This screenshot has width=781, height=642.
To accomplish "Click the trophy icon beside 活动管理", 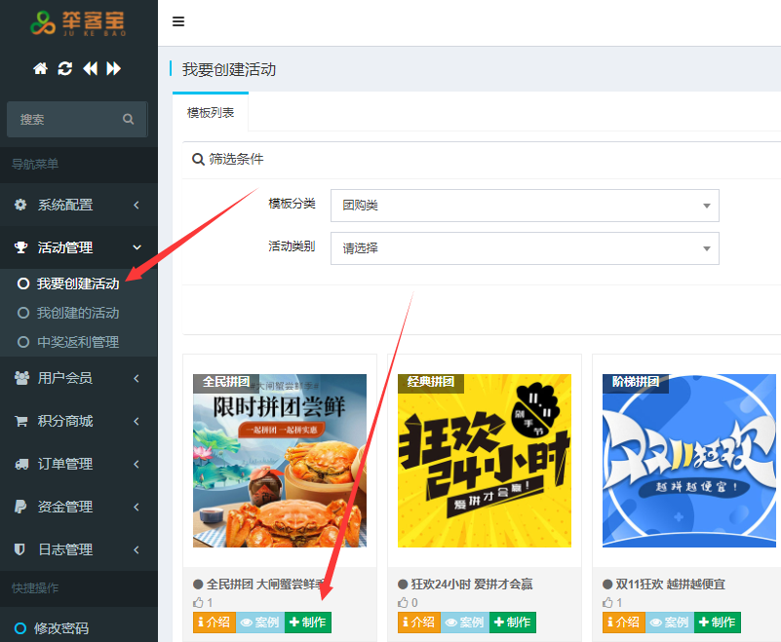I will click(x=20, y=247).
